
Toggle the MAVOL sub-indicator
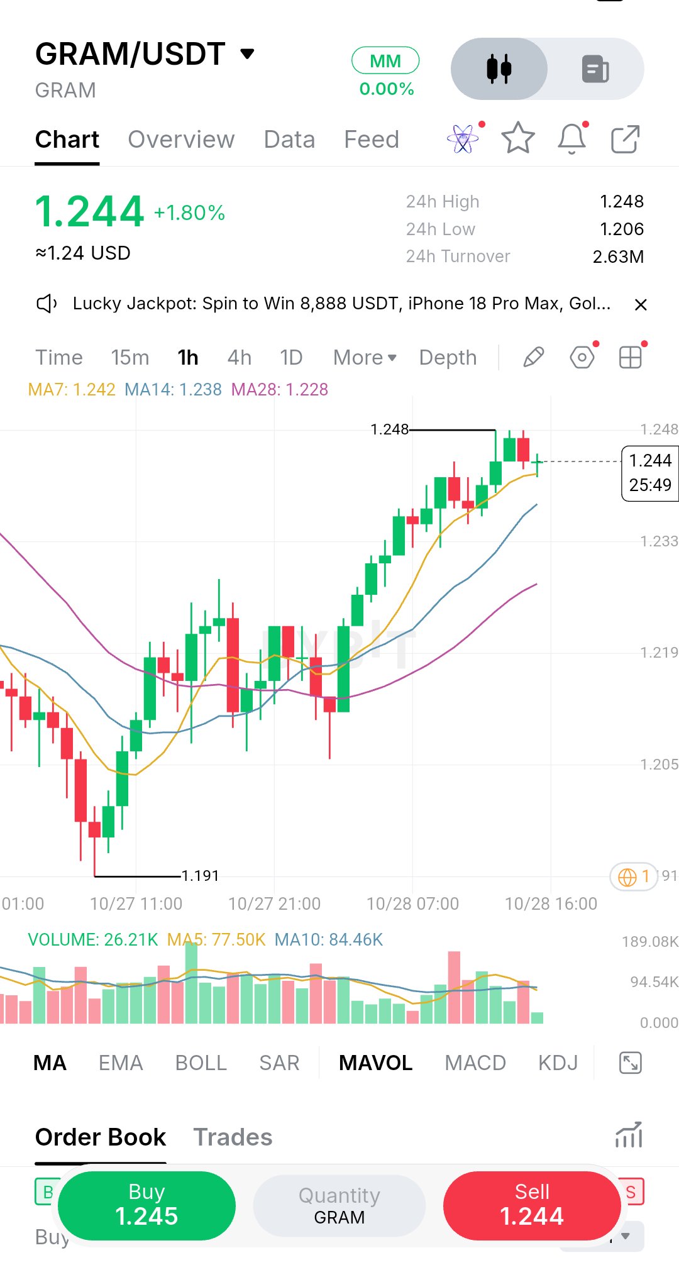375,1063
